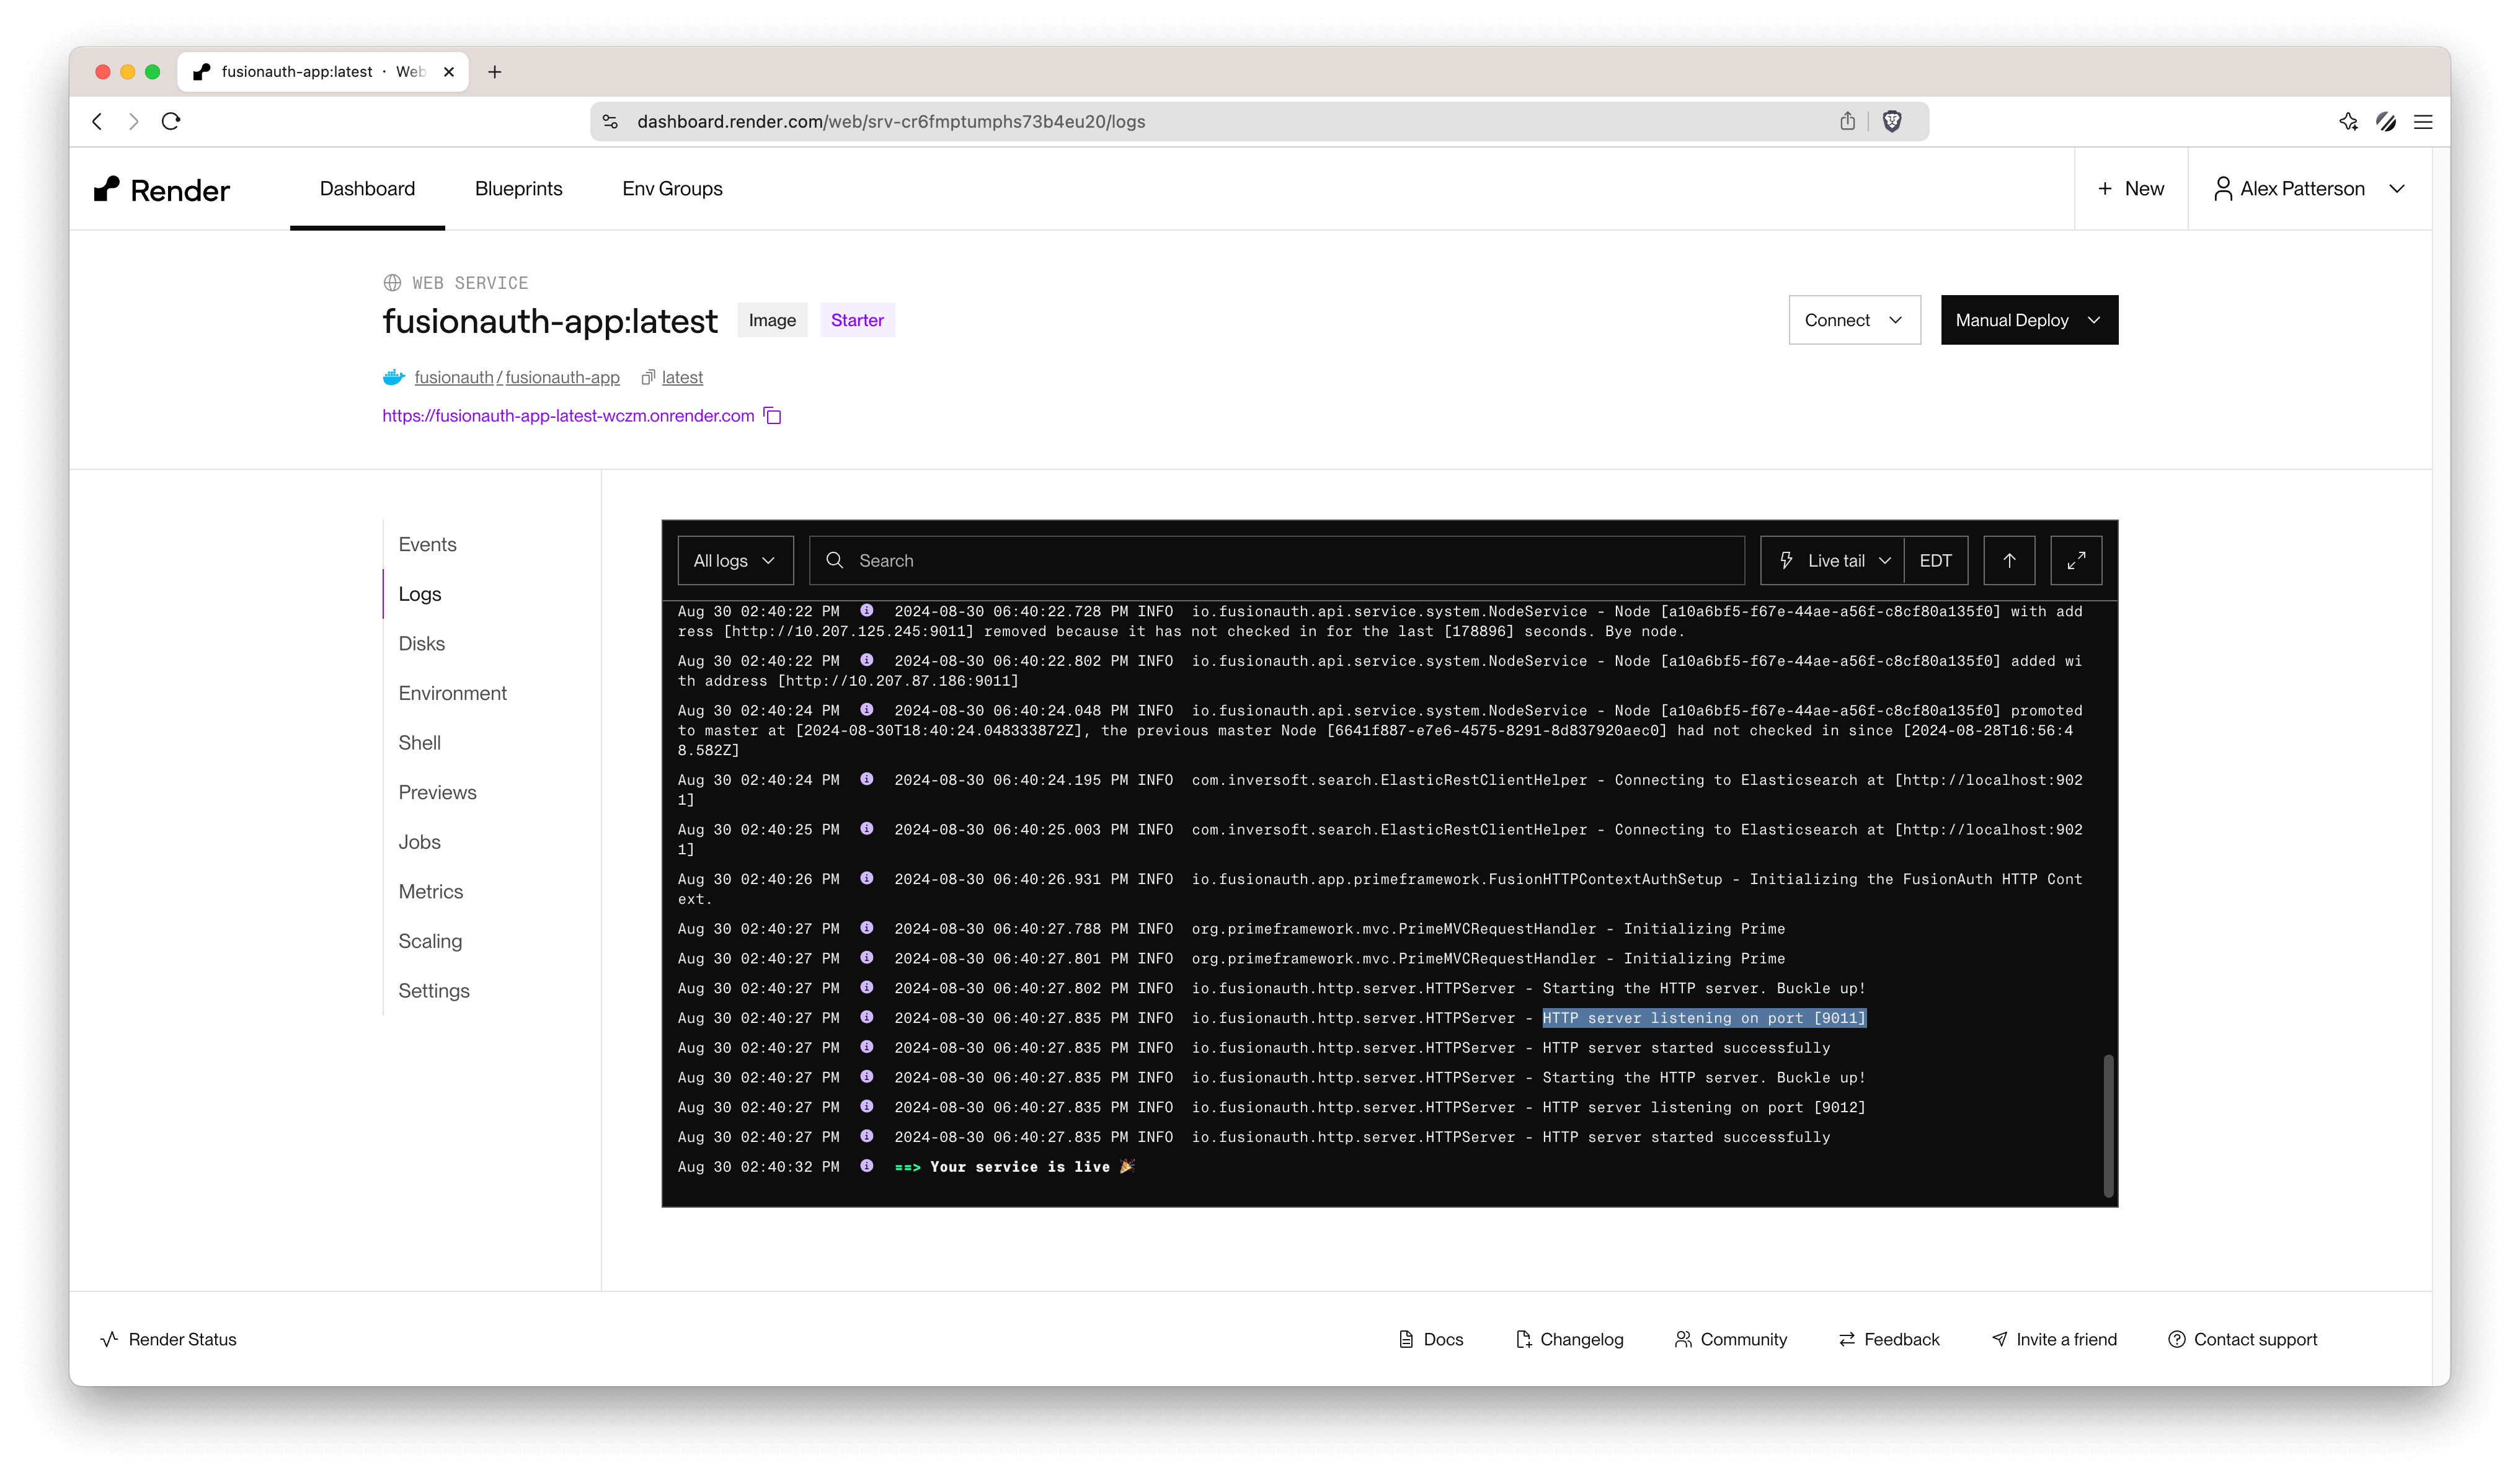Image resolution: width=2520 pixels, height=1478 pixels.
Task: Open Jobs in the sidebar
Action: tap(420, 842)
